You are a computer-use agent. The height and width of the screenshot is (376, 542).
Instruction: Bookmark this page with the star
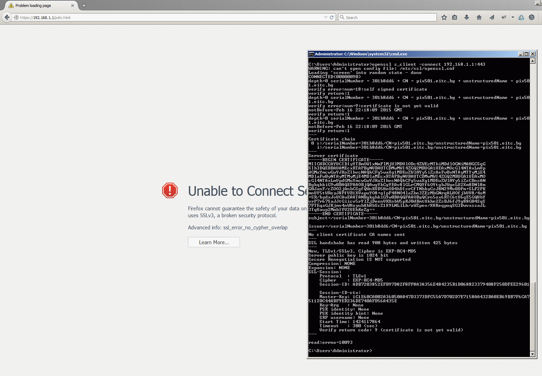(x=444, y=17)
